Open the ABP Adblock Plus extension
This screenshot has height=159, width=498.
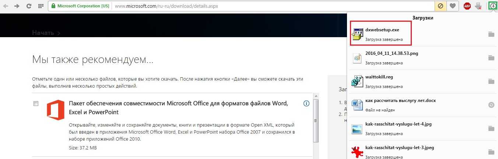tap(467, 6)
